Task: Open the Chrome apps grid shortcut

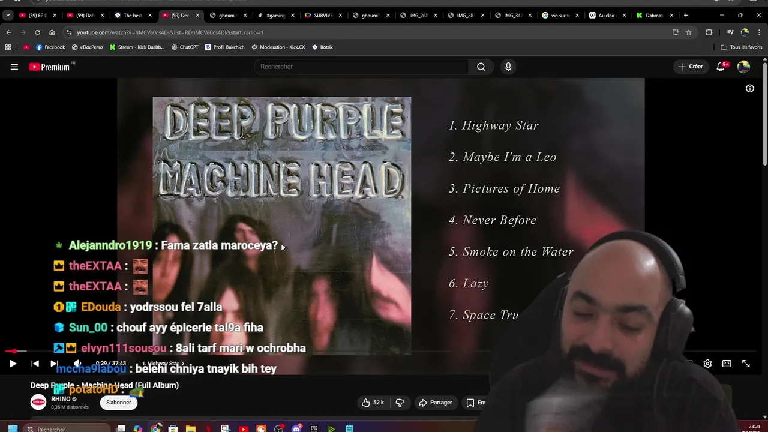Action: 8,47
